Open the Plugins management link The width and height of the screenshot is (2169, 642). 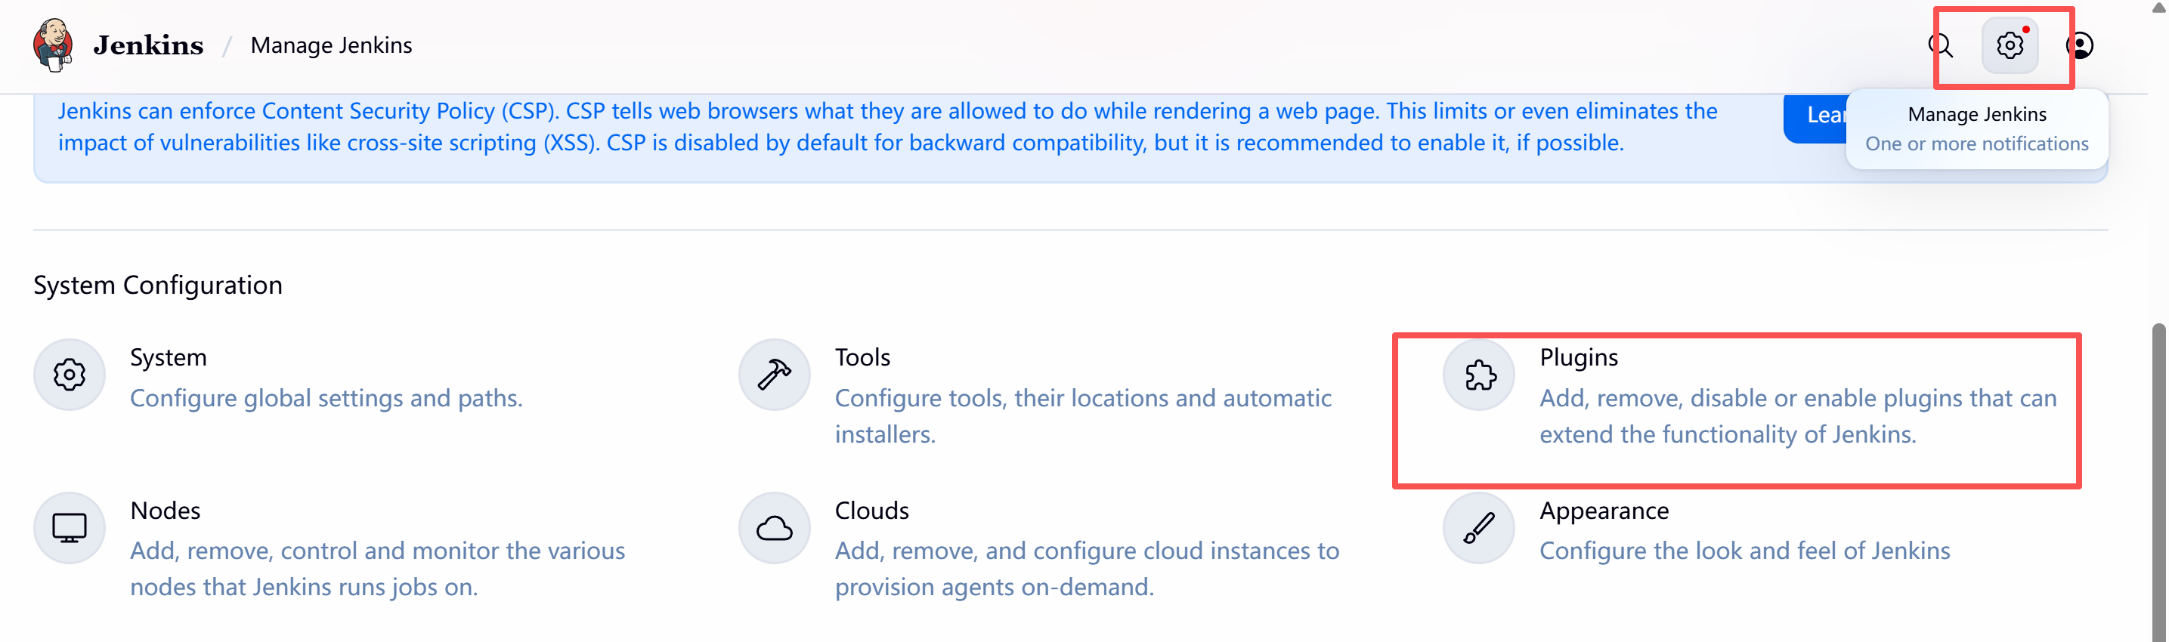tap(1579, 357)
